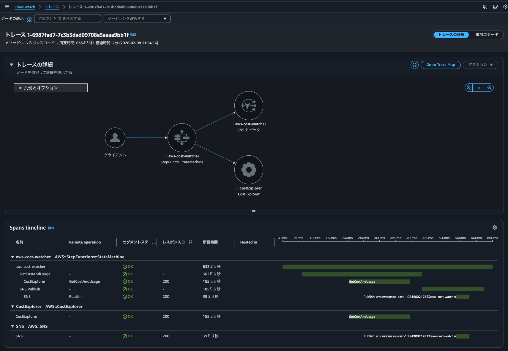Image resolution: width=508 pixels, height=351 pixels.
Task: Select the CostExplorer gear node
Action: point(249,170)
